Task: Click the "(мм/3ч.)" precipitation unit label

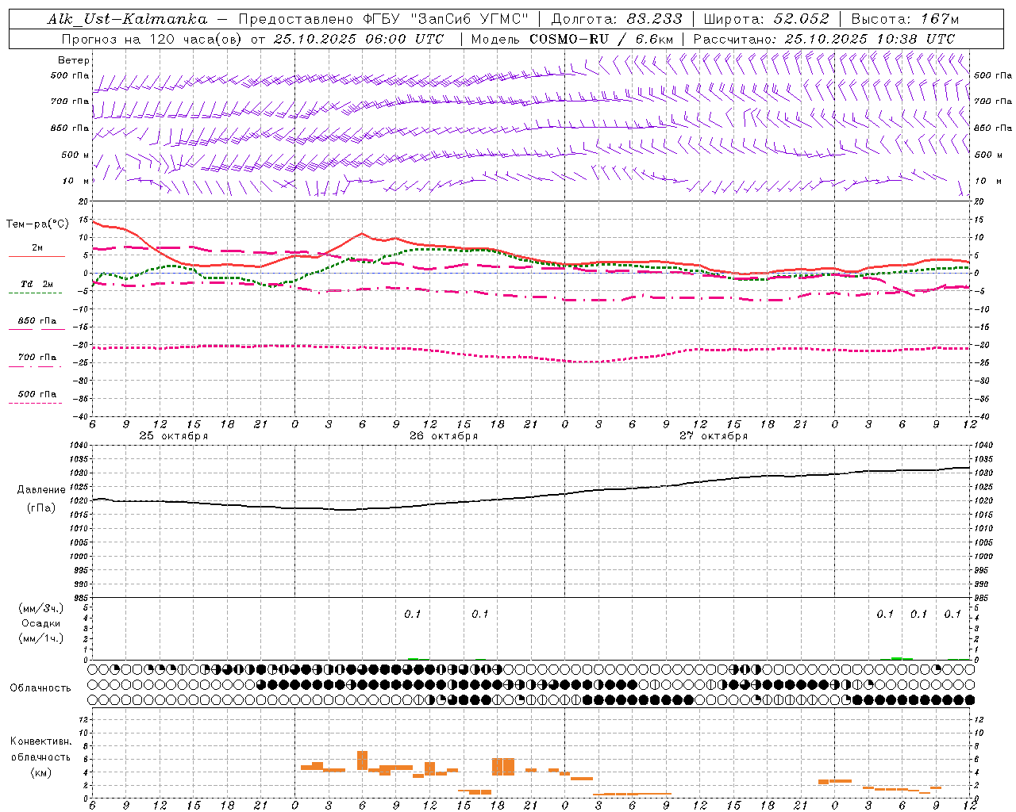Action: pos(41,608)
